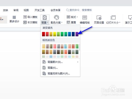The width and height of the screenshot is (132, 99).
Task: Select the pink 稻壳渐变色 swatch
Action: pos(55,46)
